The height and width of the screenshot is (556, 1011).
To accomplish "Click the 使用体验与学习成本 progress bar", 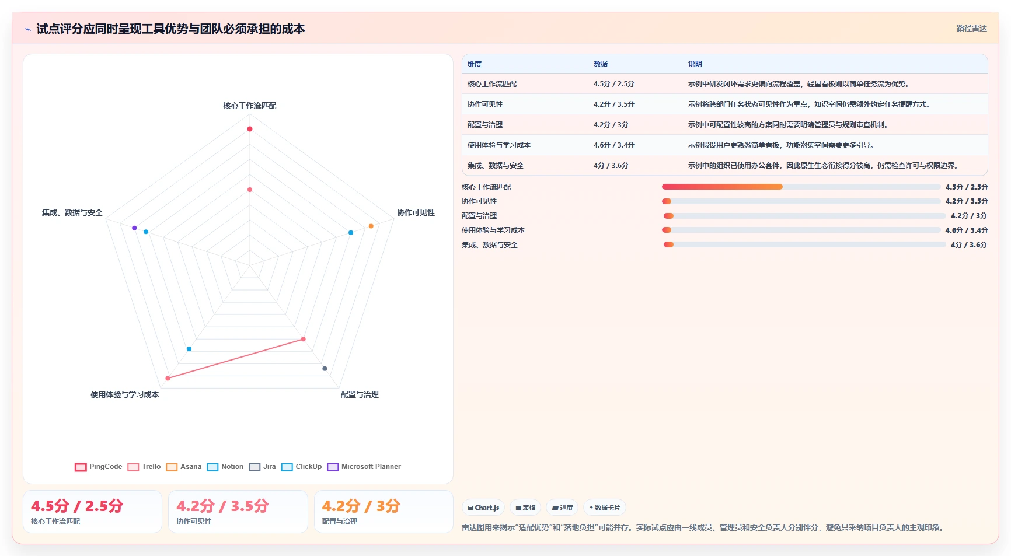I will [x=801, y=230].
